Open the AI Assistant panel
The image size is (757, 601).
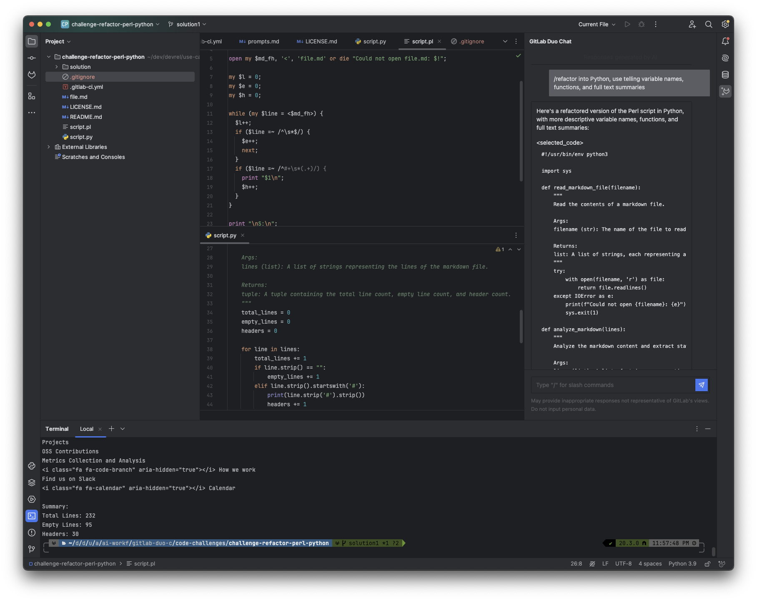725,58
